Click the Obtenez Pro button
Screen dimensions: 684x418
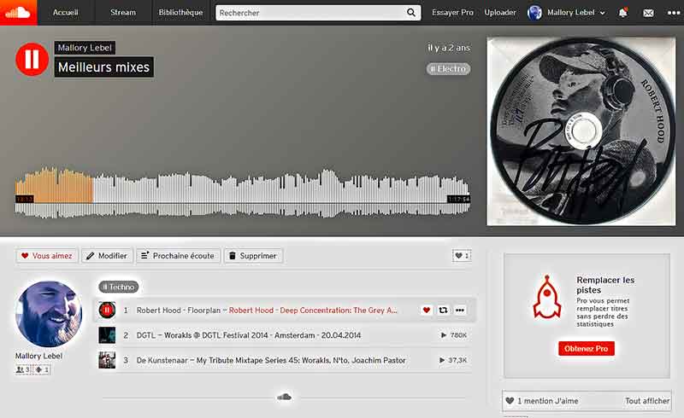point(586,348)
